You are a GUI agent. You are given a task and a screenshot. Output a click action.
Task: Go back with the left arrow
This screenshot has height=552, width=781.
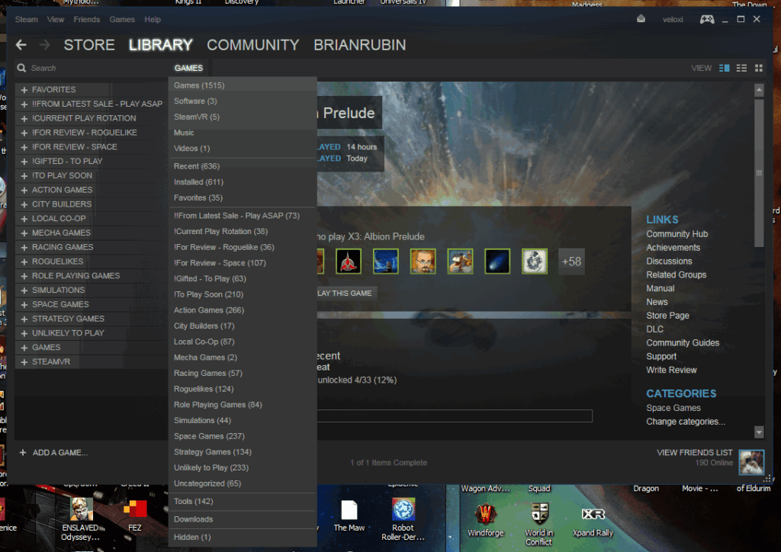pos(21,45)
